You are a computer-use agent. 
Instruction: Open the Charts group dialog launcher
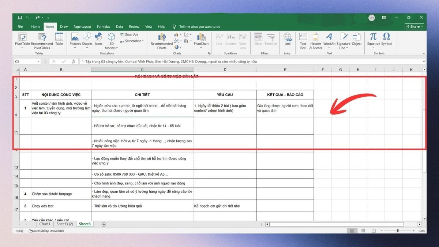(x=209, y=53)
